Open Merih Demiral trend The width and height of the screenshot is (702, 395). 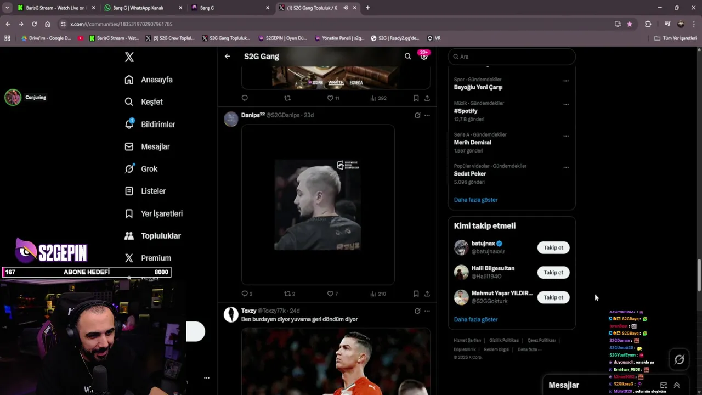(472, 142)
